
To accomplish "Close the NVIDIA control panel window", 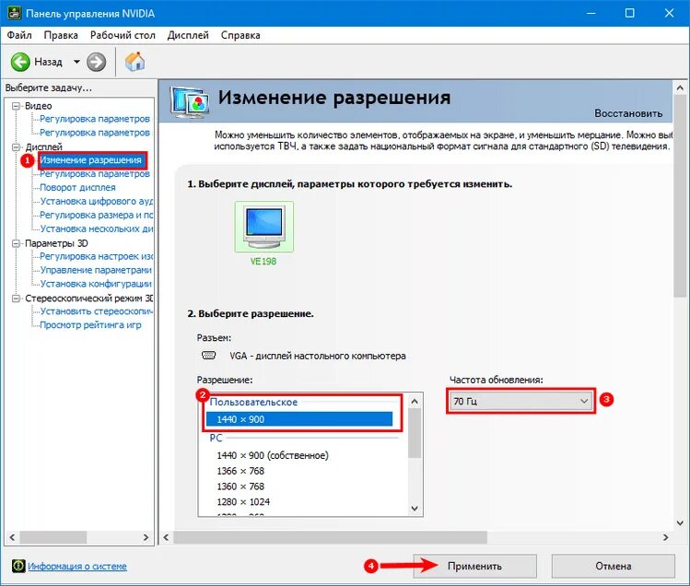I will [x=669, y=13].
